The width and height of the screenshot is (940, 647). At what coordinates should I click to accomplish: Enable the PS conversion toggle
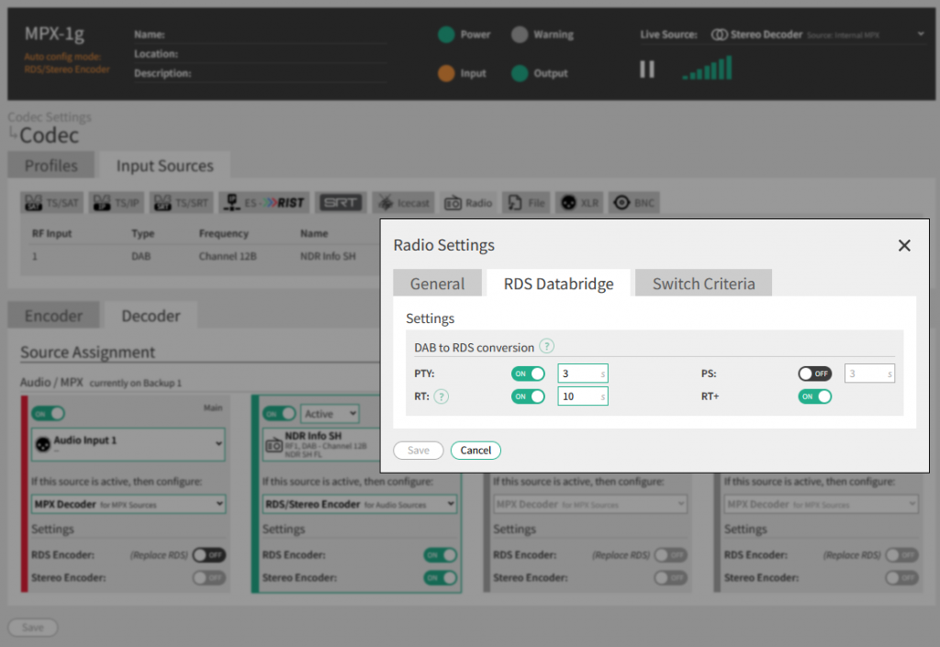814,374
